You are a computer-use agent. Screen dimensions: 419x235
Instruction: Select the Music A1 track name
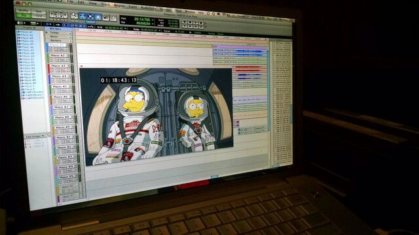(x=58, y=45)
